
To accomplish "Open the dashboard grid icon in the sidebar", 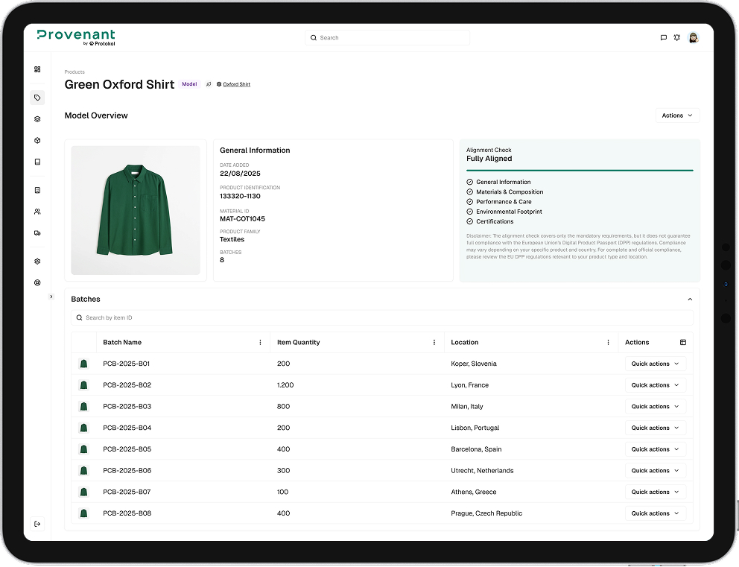I will [x=37, y=69].
